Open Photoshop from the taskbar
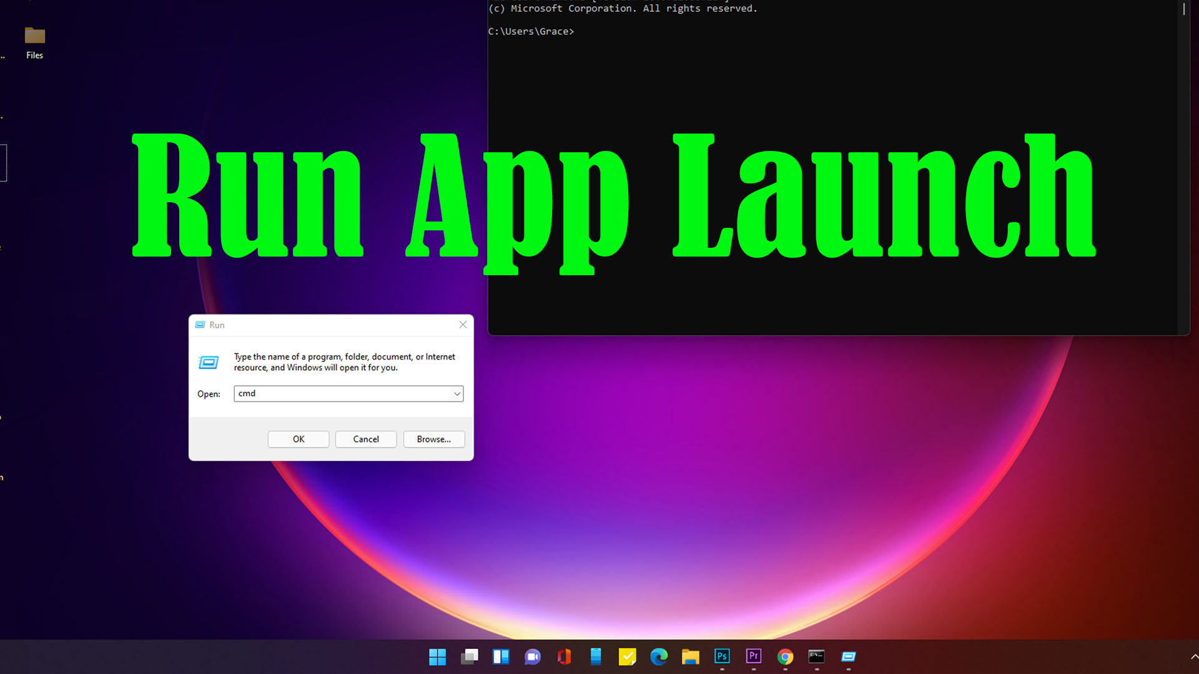 coord(722,657)
